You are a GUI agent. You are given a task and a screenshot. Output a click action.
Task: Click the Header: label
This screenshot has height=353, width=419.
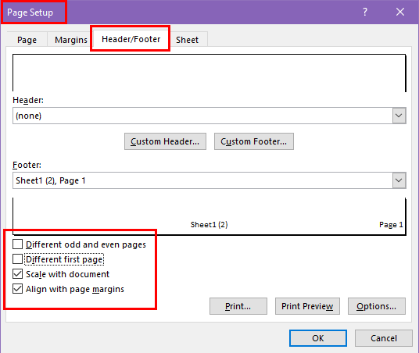[x=28, y=100]
